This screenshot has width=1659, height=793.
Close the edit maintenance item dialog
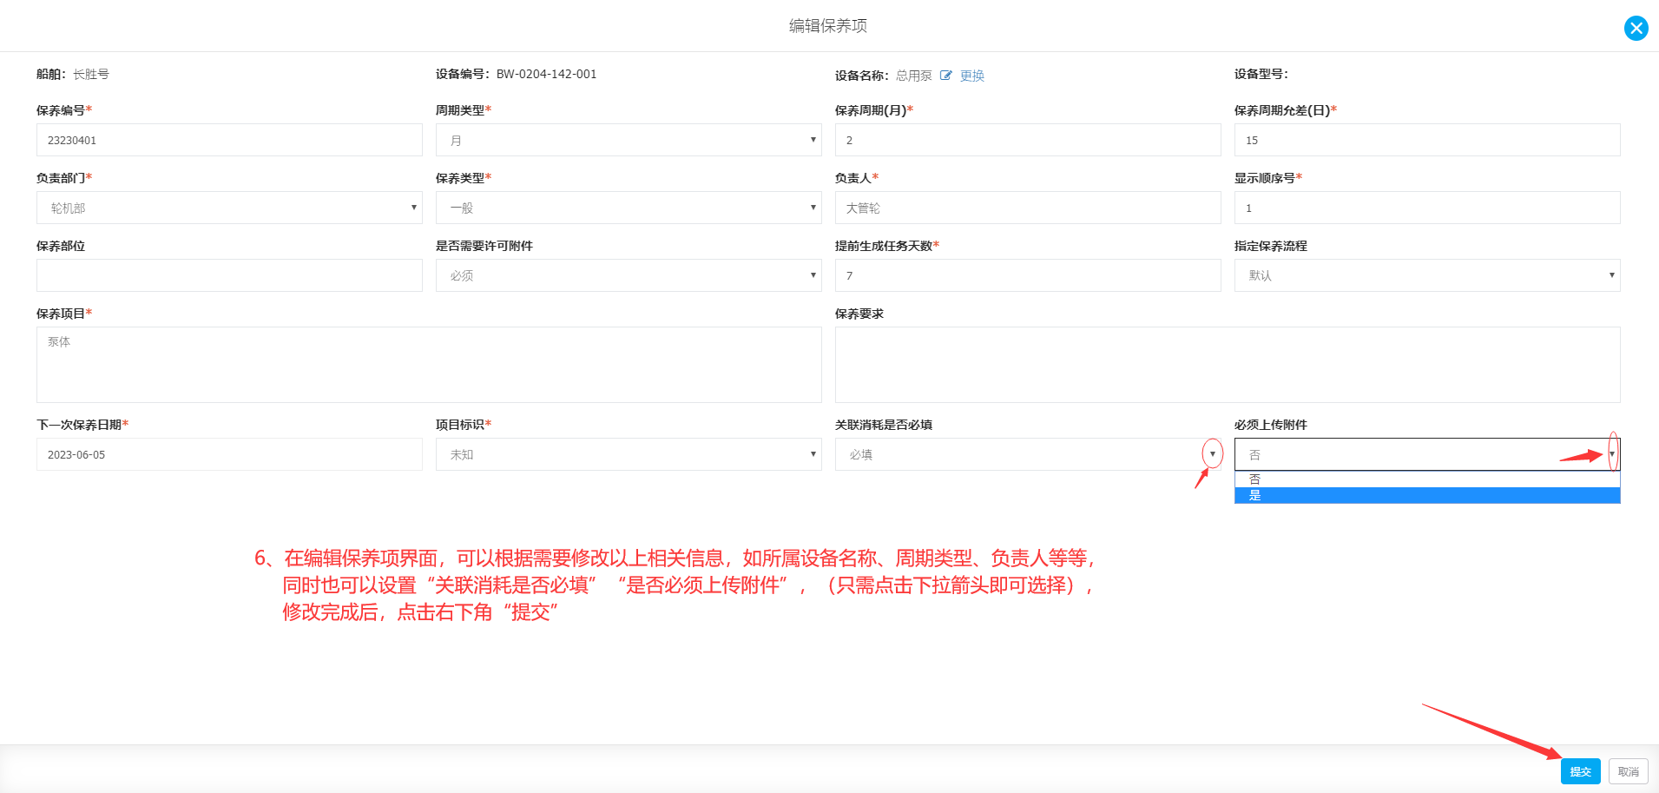click(x=1636, y=29)
